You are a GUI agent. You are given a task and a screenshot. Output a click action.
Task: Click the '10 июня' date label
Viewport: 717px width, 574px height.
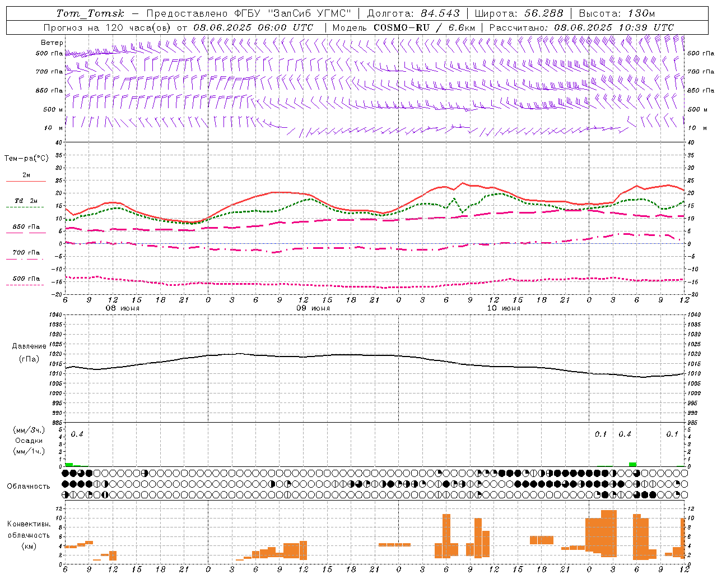[x=504, y=308]
